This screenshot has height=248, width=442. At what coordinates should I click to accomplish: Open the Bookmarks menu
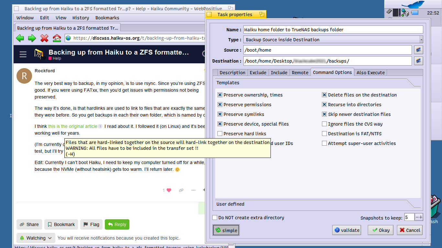coord(107,18)
